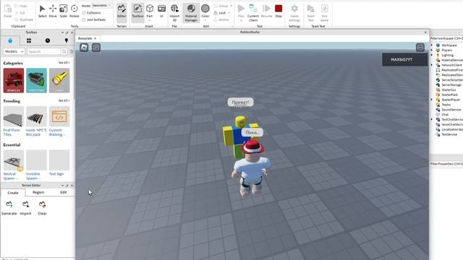
Task: Open the Color dropdown arrow
Action: point(205,20)
